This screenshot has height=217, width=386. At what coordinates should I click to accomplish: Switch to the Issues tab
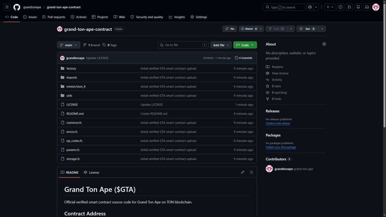[x=30, y=17]
